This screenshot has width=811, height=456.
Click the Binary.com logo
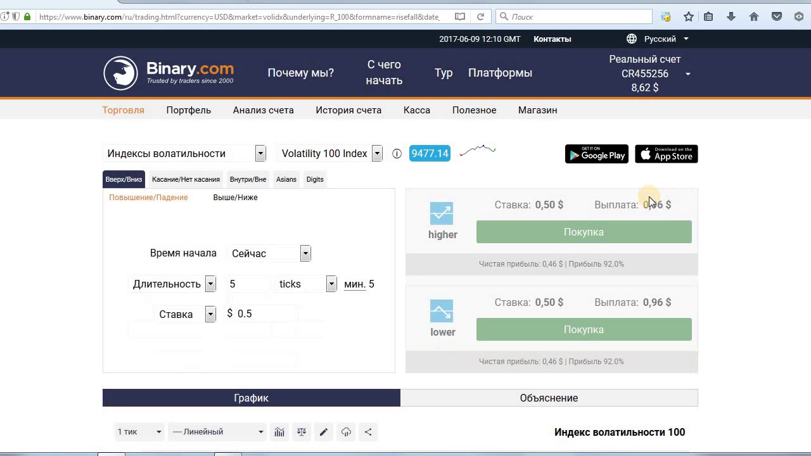pos(169,73)
